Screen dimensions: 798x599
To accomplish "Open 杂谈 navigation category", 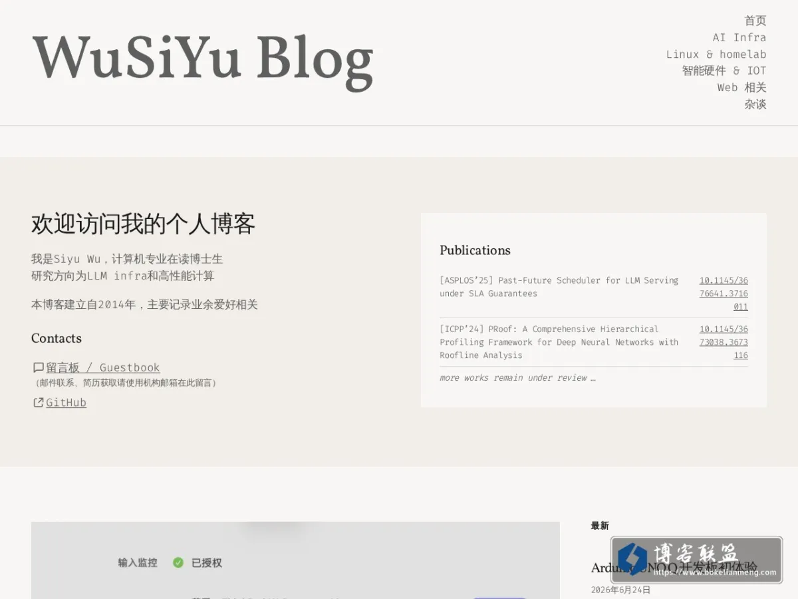I will [x=755, y=104].
